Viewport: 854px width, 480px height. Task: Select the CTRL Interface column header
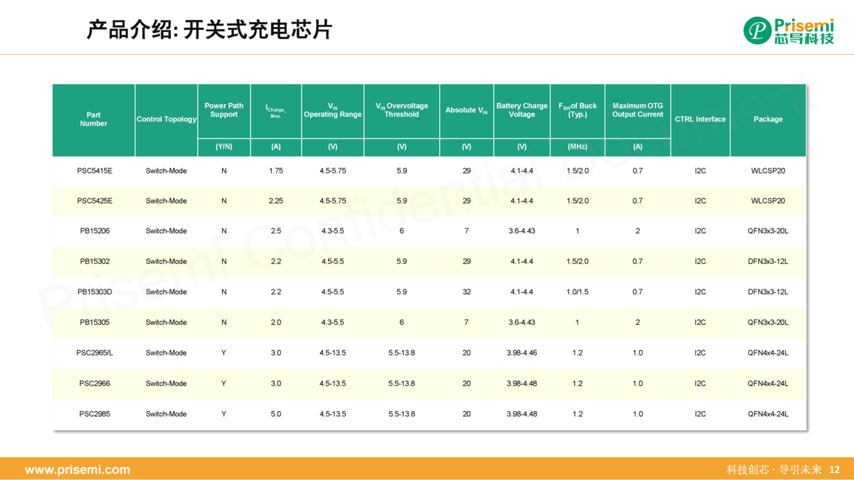click(x=700, y=119)
